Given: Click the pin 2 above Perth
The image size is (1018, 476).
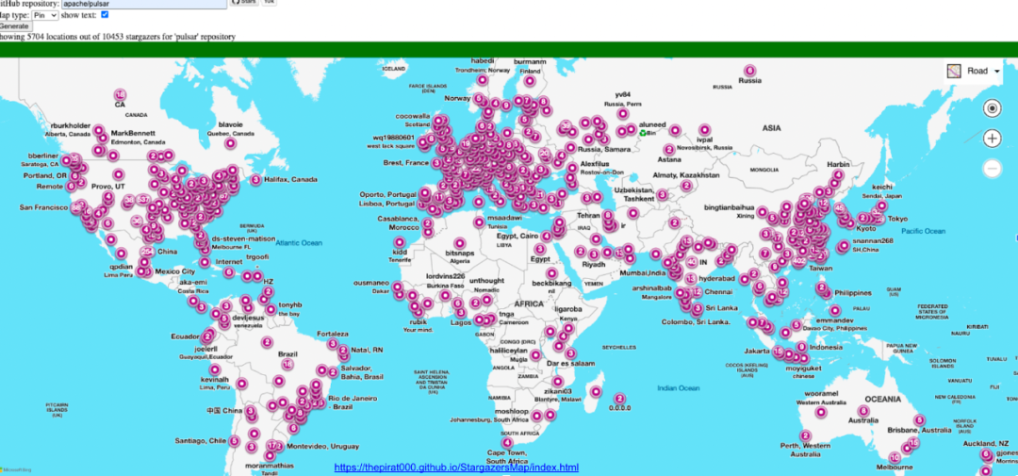Looking at the screenshot, I should [x=805, y=435].
